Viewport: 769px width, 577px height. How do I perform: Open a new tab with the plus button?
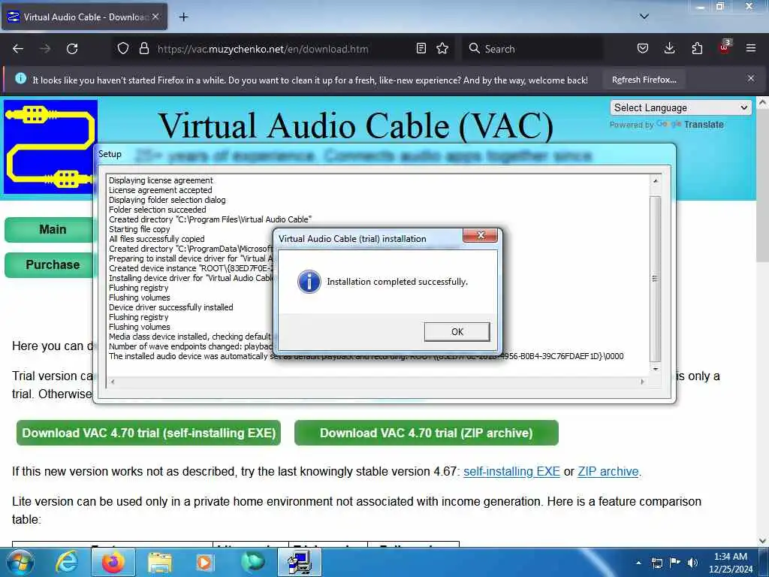pos(183,17)
